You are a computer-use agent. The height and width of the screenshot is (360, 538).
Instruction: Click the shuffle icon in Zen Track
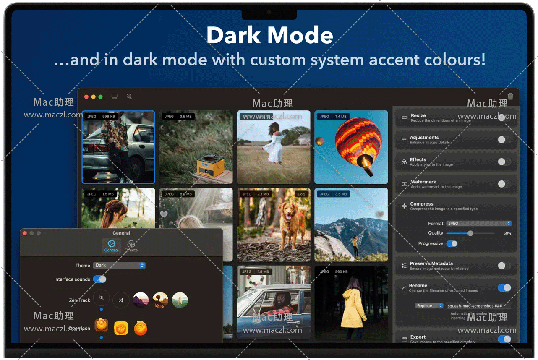(121, 300)
